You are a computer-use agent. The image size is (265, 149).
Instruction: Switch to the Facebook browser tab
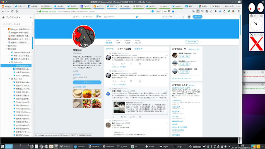point(33,6)
